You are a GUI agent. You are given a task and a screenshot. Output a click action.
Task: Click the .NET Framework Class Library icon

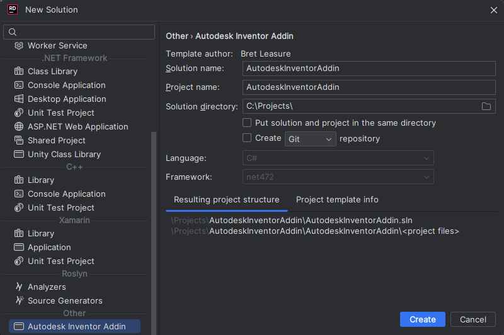[19, 71]
